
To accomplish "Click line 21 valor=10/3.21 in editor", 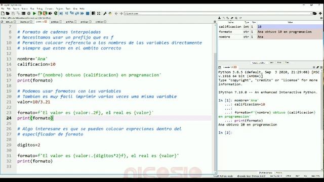I will pos(34,102).
